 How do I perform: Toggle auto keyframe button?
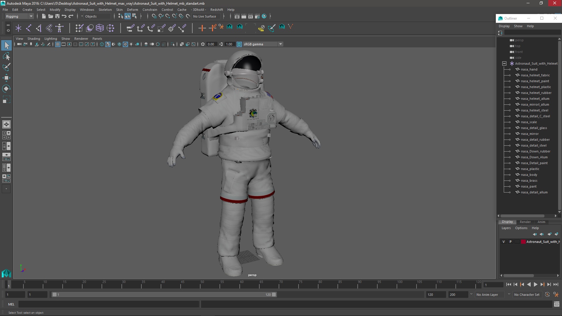click(x=547, y=295)
